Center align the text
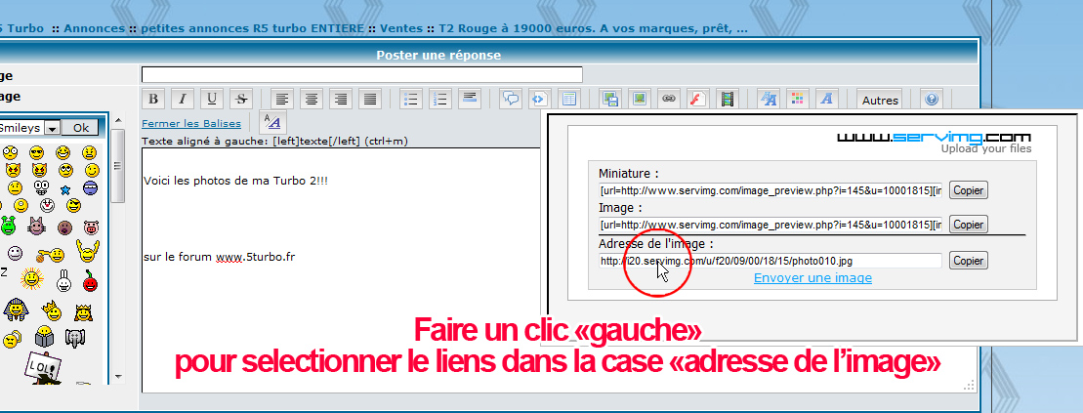 312,99
